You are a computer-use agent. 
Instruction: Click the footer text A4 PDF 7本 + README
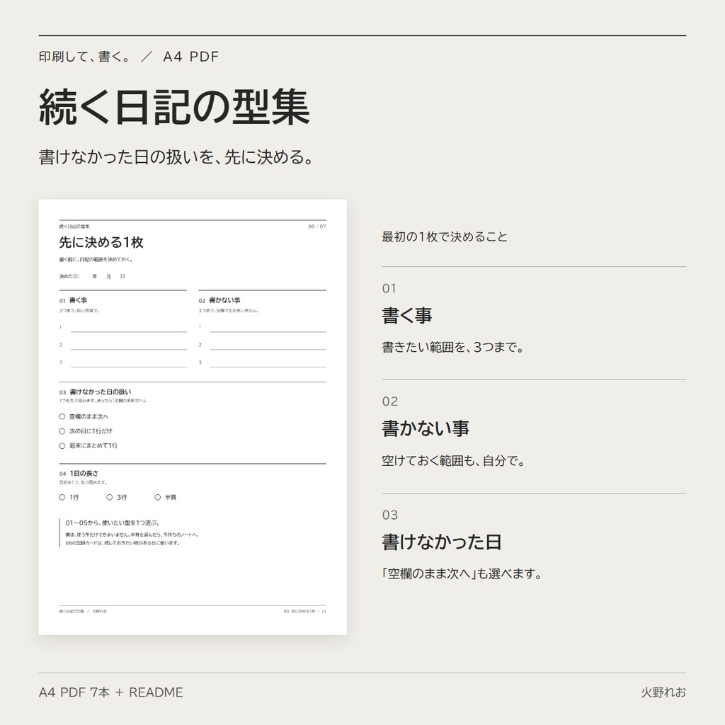point(111,692)
